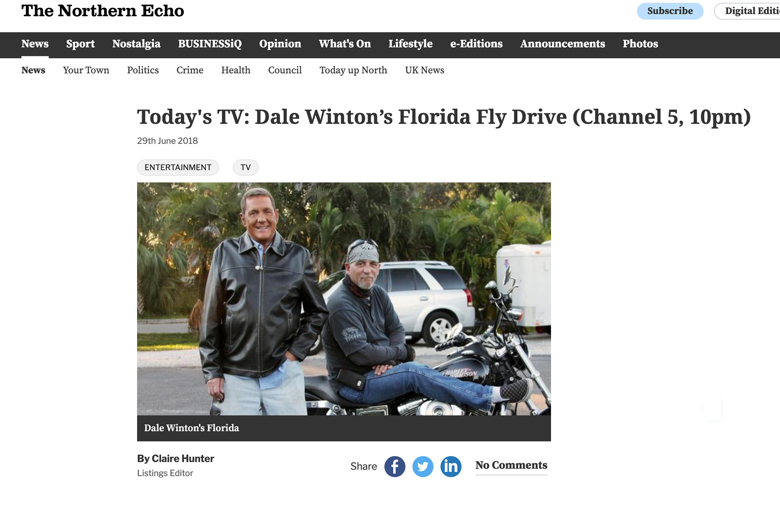Open the Digital Edition button
Viewport: 780px width, 528px height.
[747, 11]
